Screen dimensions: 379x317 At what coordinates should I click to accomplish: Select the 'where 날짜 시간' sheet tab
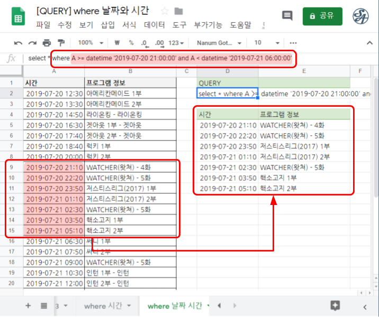coord(175,306)
